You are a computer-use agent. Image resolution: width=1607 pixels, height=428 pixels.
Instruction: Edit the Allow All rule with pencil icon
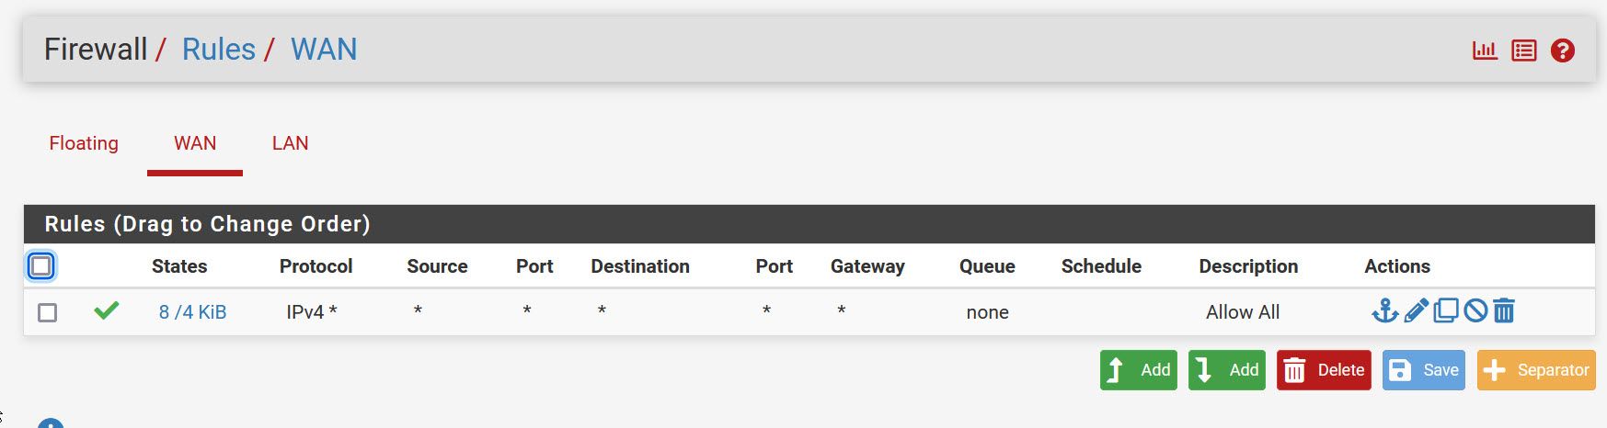pyautogui.click(x=1417, y=311)
